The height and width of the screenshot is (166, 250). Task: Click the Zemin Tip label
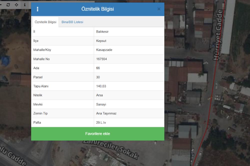pos(40,113)
